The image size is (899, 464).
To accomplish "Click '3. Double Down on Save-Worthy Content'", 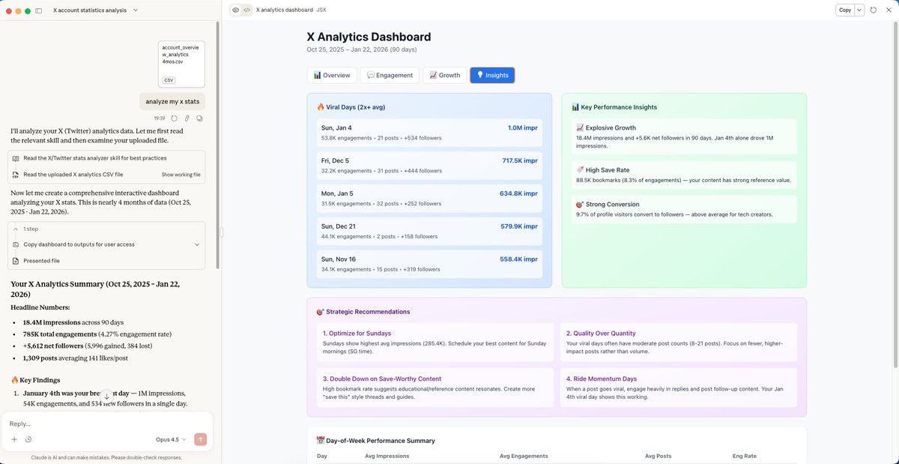I will (x=435, y=388).
